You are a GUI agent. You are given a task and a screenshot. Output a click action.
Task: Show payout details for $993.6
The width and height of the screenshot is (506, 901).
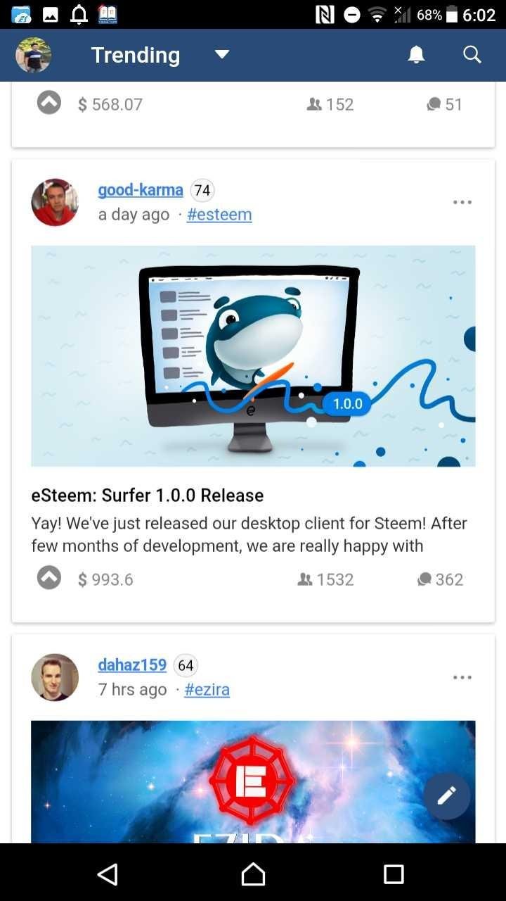pos(105,579)
